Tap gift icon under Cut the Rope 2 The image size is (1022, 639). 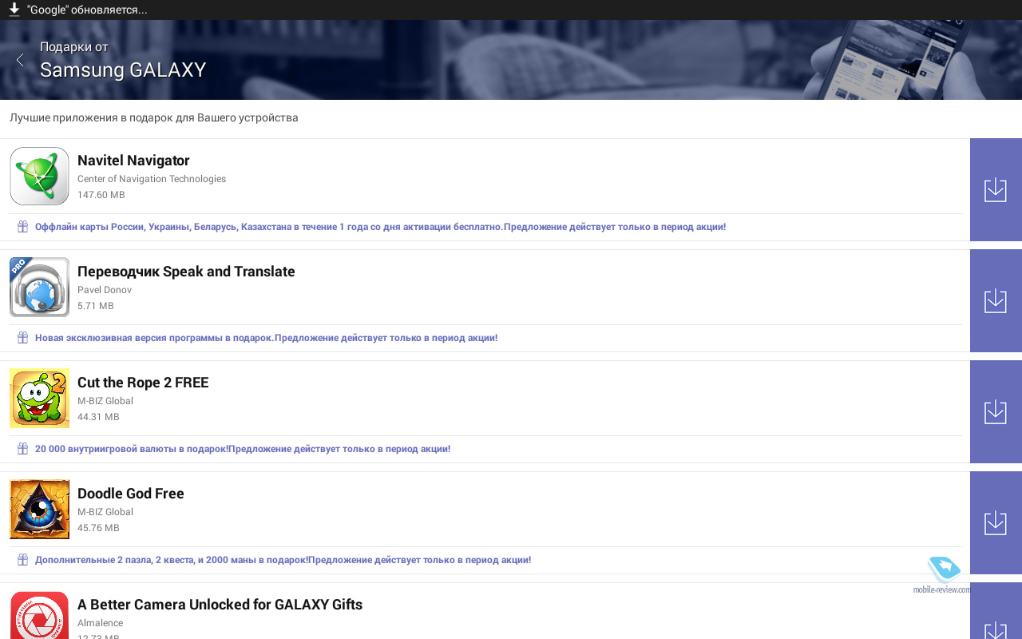[23, 449]
